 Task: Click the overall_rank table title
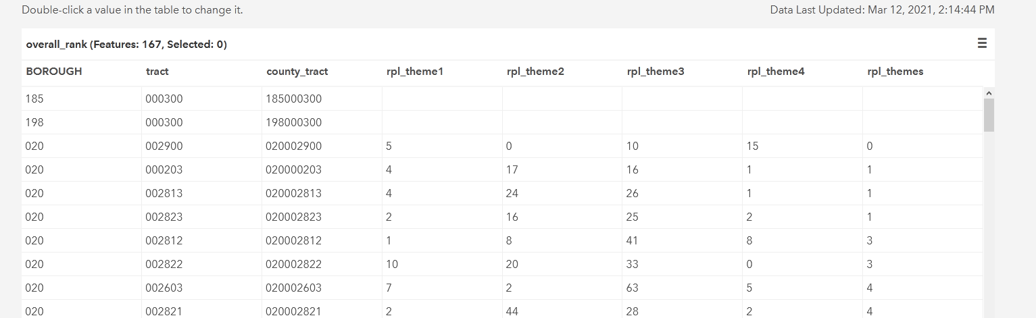pyautogui.click(x=126, y=45)
